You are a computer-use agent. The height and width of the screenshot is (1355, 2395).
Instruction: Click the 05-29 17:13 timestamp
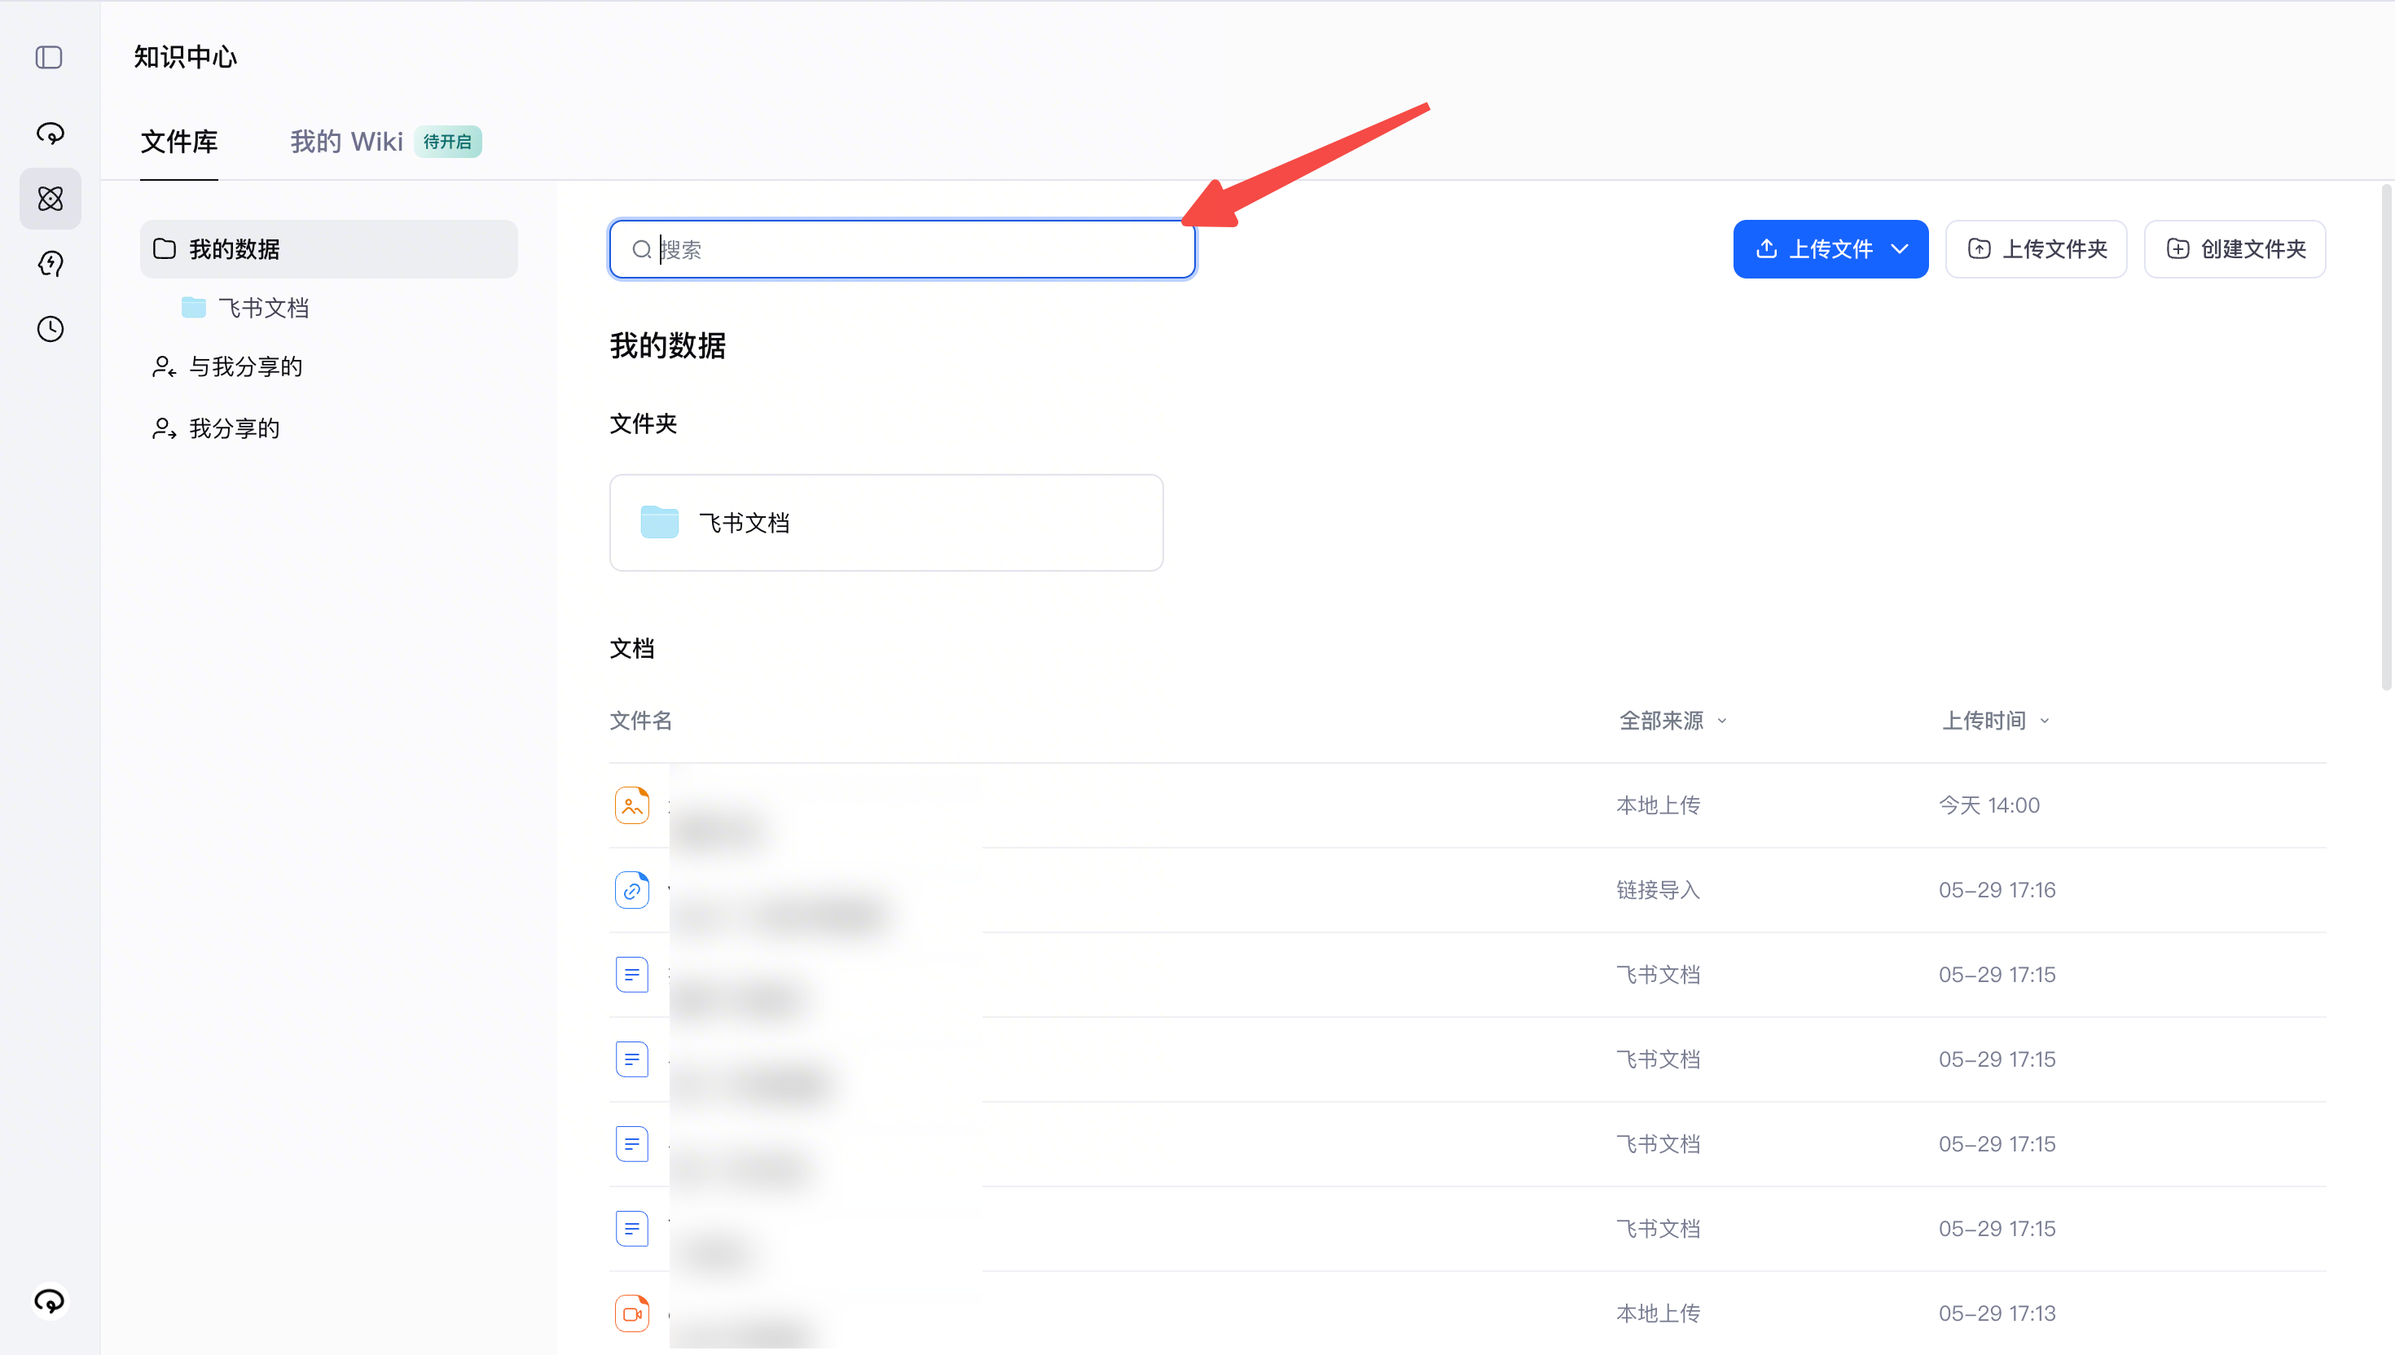pos(1997,1313)
